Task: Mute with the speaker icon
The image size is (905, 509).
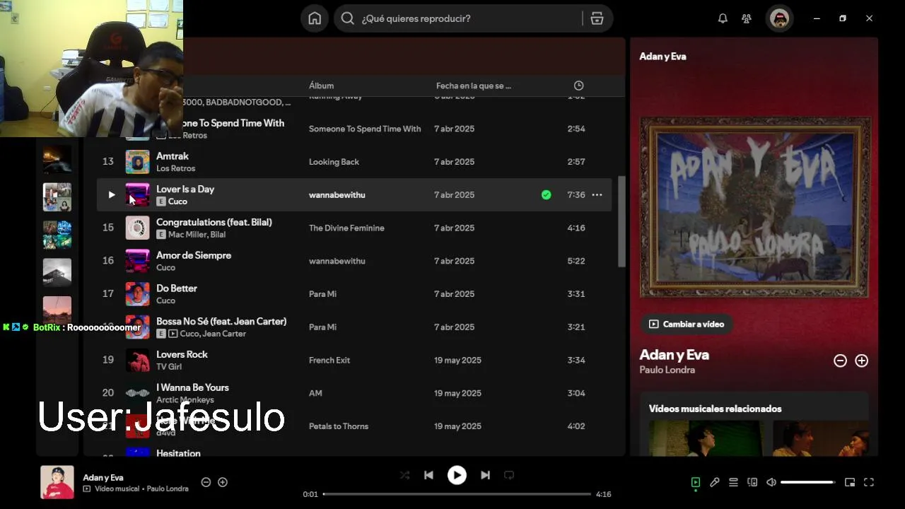Action: pos(771,482)
